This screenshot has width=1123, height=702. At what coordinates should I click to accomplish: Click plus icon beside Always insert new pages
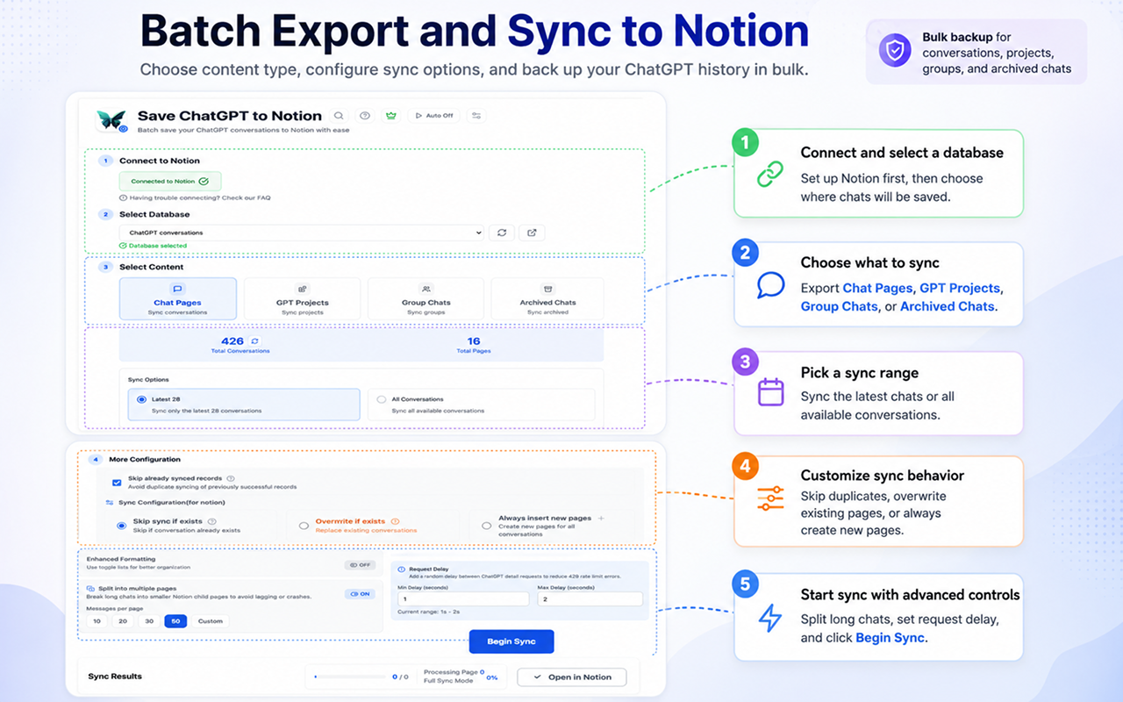click(x=601, y=519)
